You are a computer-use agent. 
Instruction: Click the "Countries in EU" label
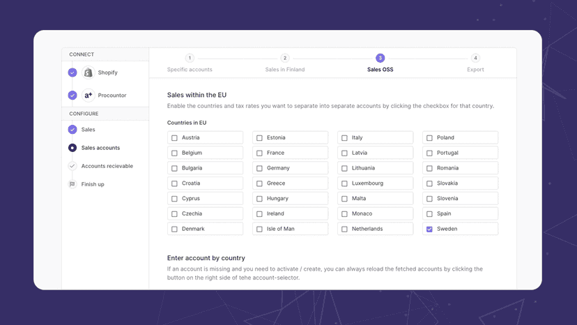187,123
